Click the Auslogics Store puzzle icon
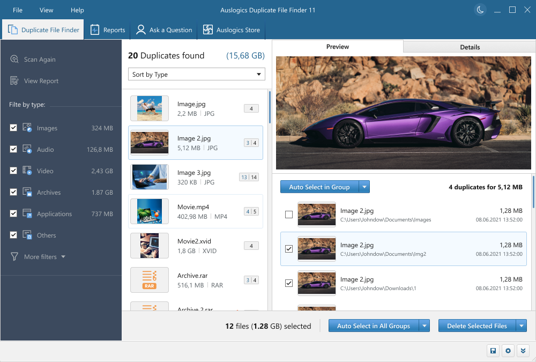This screenshot has width=536, height=362. [x=208, y=30]
